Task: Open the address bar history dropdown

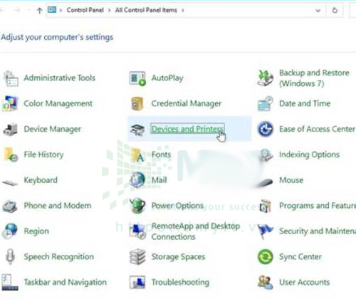Action: point(318,11)
